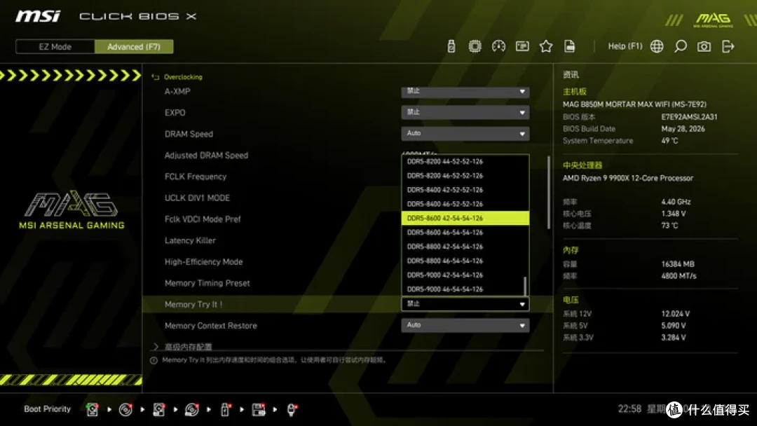
Task: Select the FCLK Frequency row
Action: coord(348,177)
